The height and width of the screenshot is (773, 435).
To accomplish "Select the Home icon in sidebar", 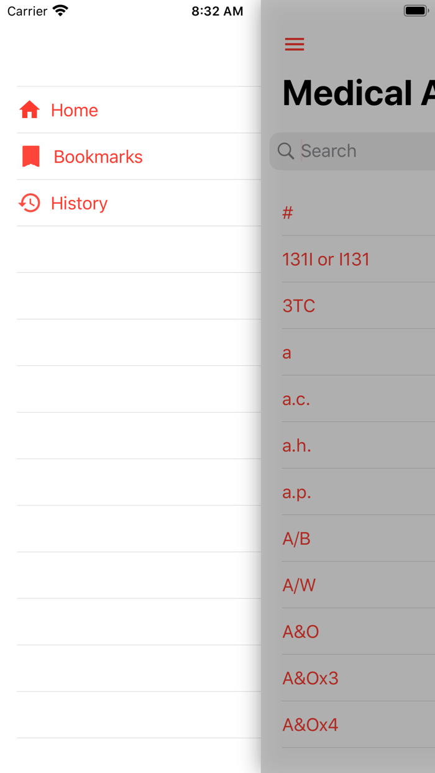I will 29,109.
